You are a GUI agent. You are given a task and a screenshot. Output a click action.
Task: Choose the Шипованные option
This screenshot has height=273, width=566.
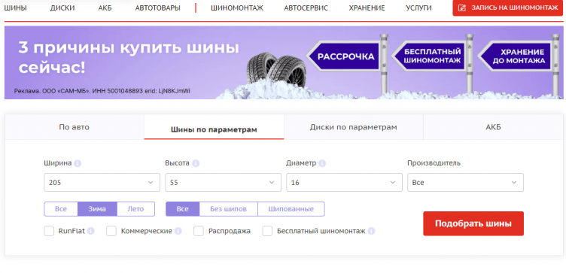pyautogui.click(x=291, y=209)
